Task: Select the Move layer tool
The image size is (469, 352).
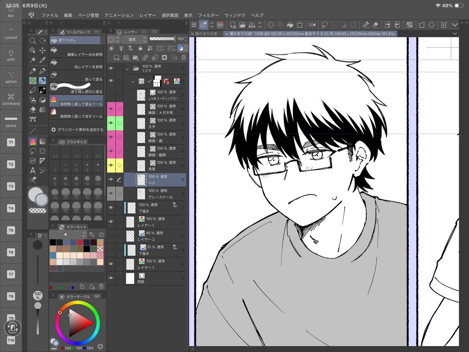Action: [x=43, y=50]
